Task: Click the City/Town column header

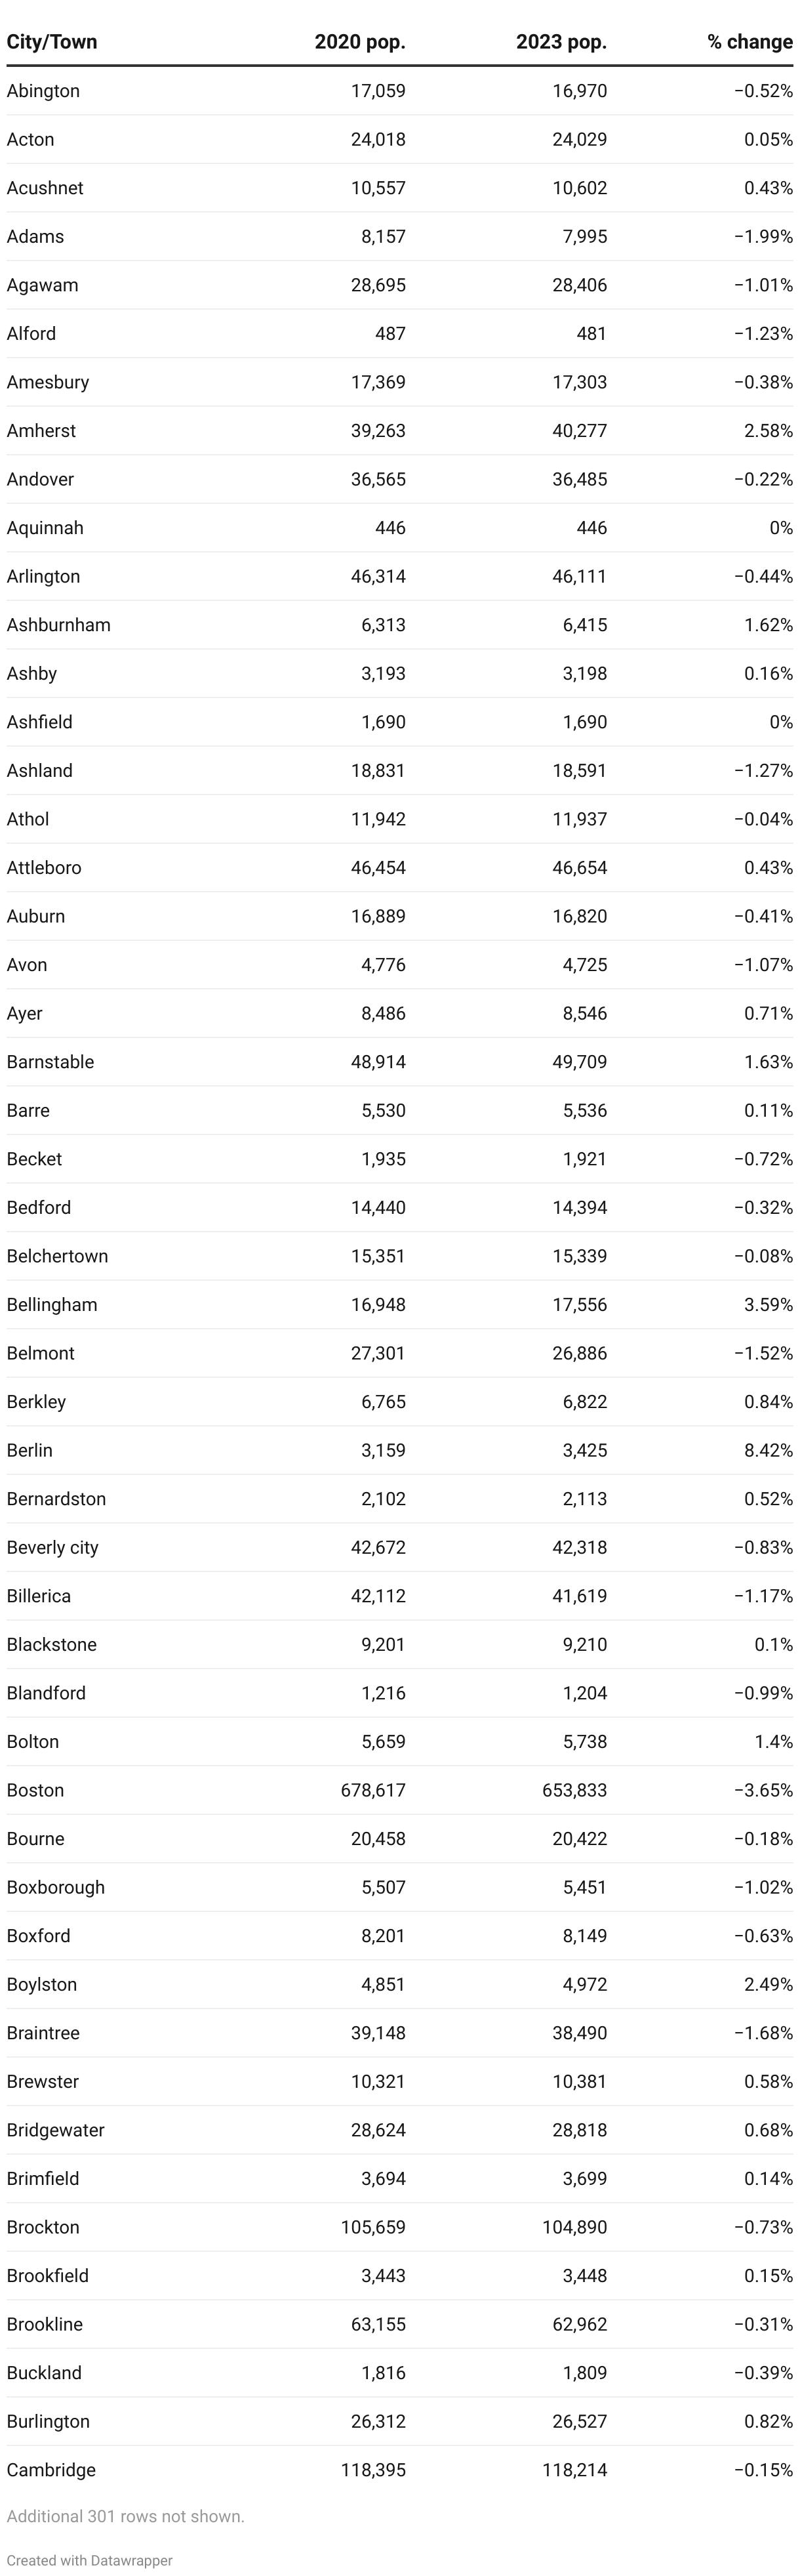Action: 52,42
